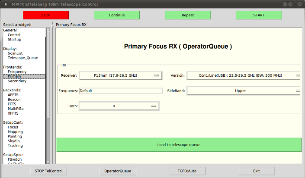The image size is (305, 178).
Task: Close the Telescope Control window
Action: tap(299, 4)
